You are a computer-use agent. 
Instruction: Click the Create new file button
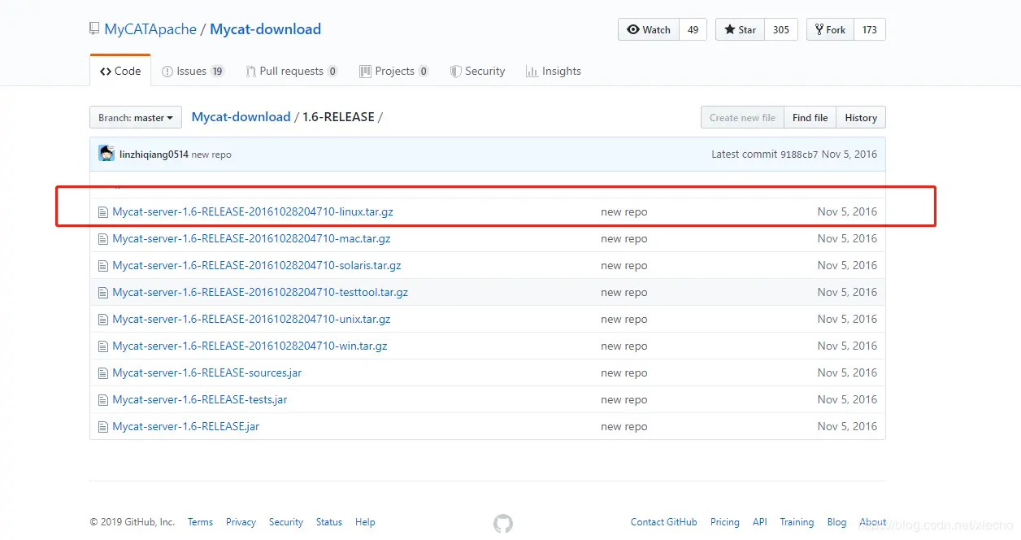click(x=742, y=118)
